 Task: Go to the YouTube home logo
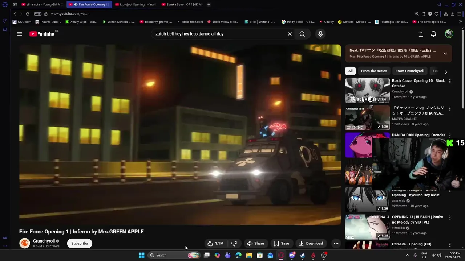42,34
